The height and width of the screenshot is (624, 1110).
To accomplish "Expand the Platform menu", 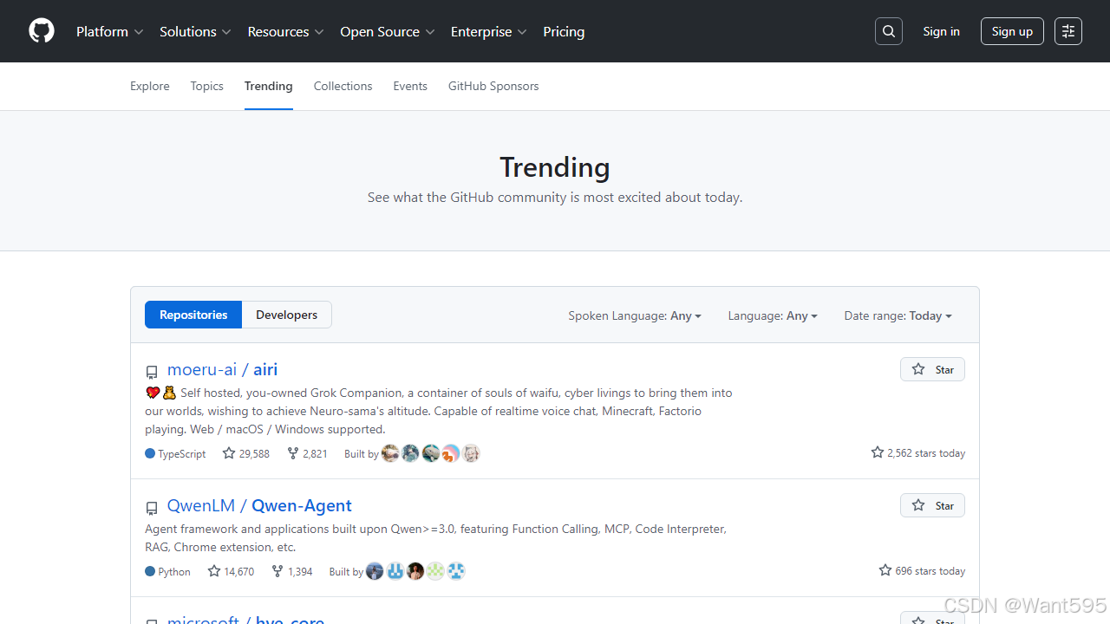I will pyautogui.click(x=110, y=31).
